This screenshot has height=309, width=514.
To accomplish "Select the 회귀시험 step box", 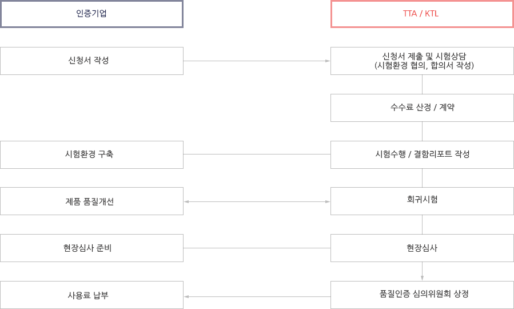I will (422, 201).
